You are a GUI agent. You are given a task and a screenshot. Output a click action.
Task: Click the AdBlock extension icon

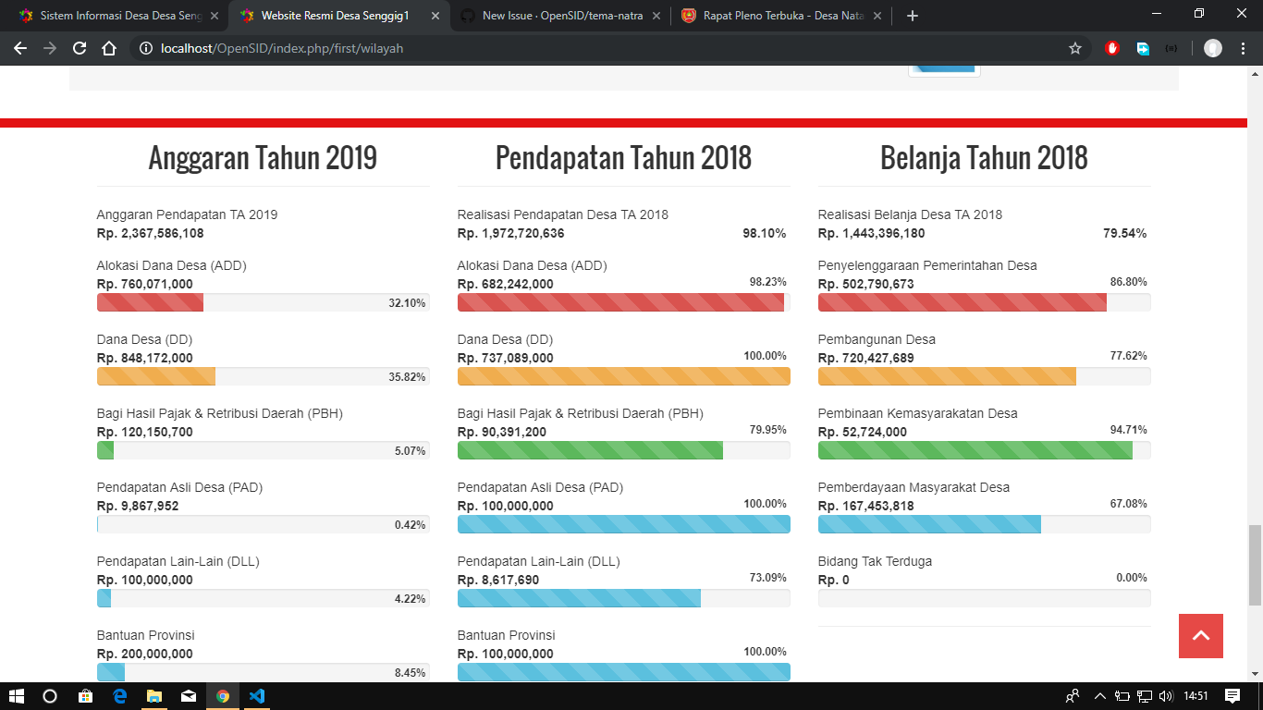tap(1112, 47)
